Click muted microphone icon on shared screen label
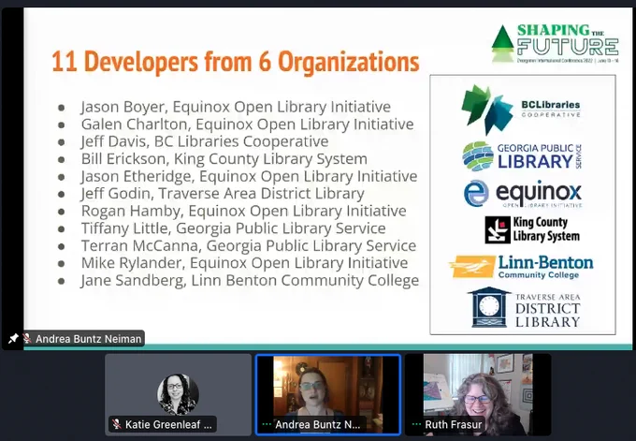Screen dimensions: 636x441 [x=27, y=338]
